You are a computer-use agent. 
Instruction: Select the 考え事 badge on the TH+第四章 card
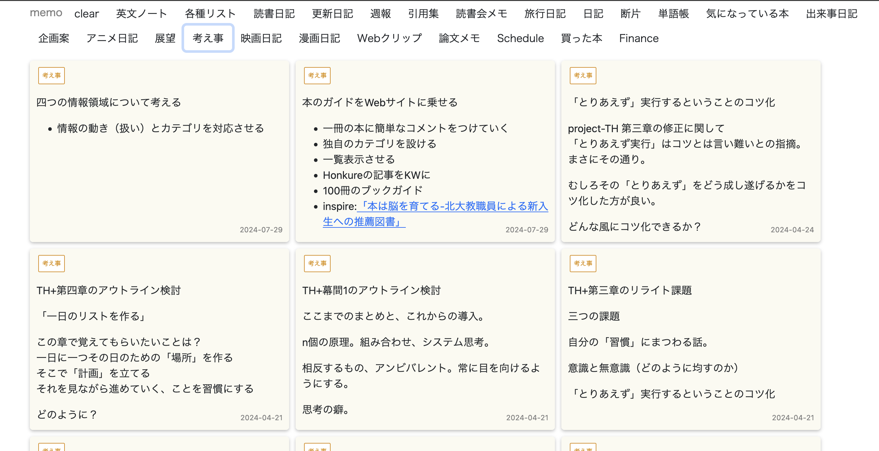coord(51,263)
